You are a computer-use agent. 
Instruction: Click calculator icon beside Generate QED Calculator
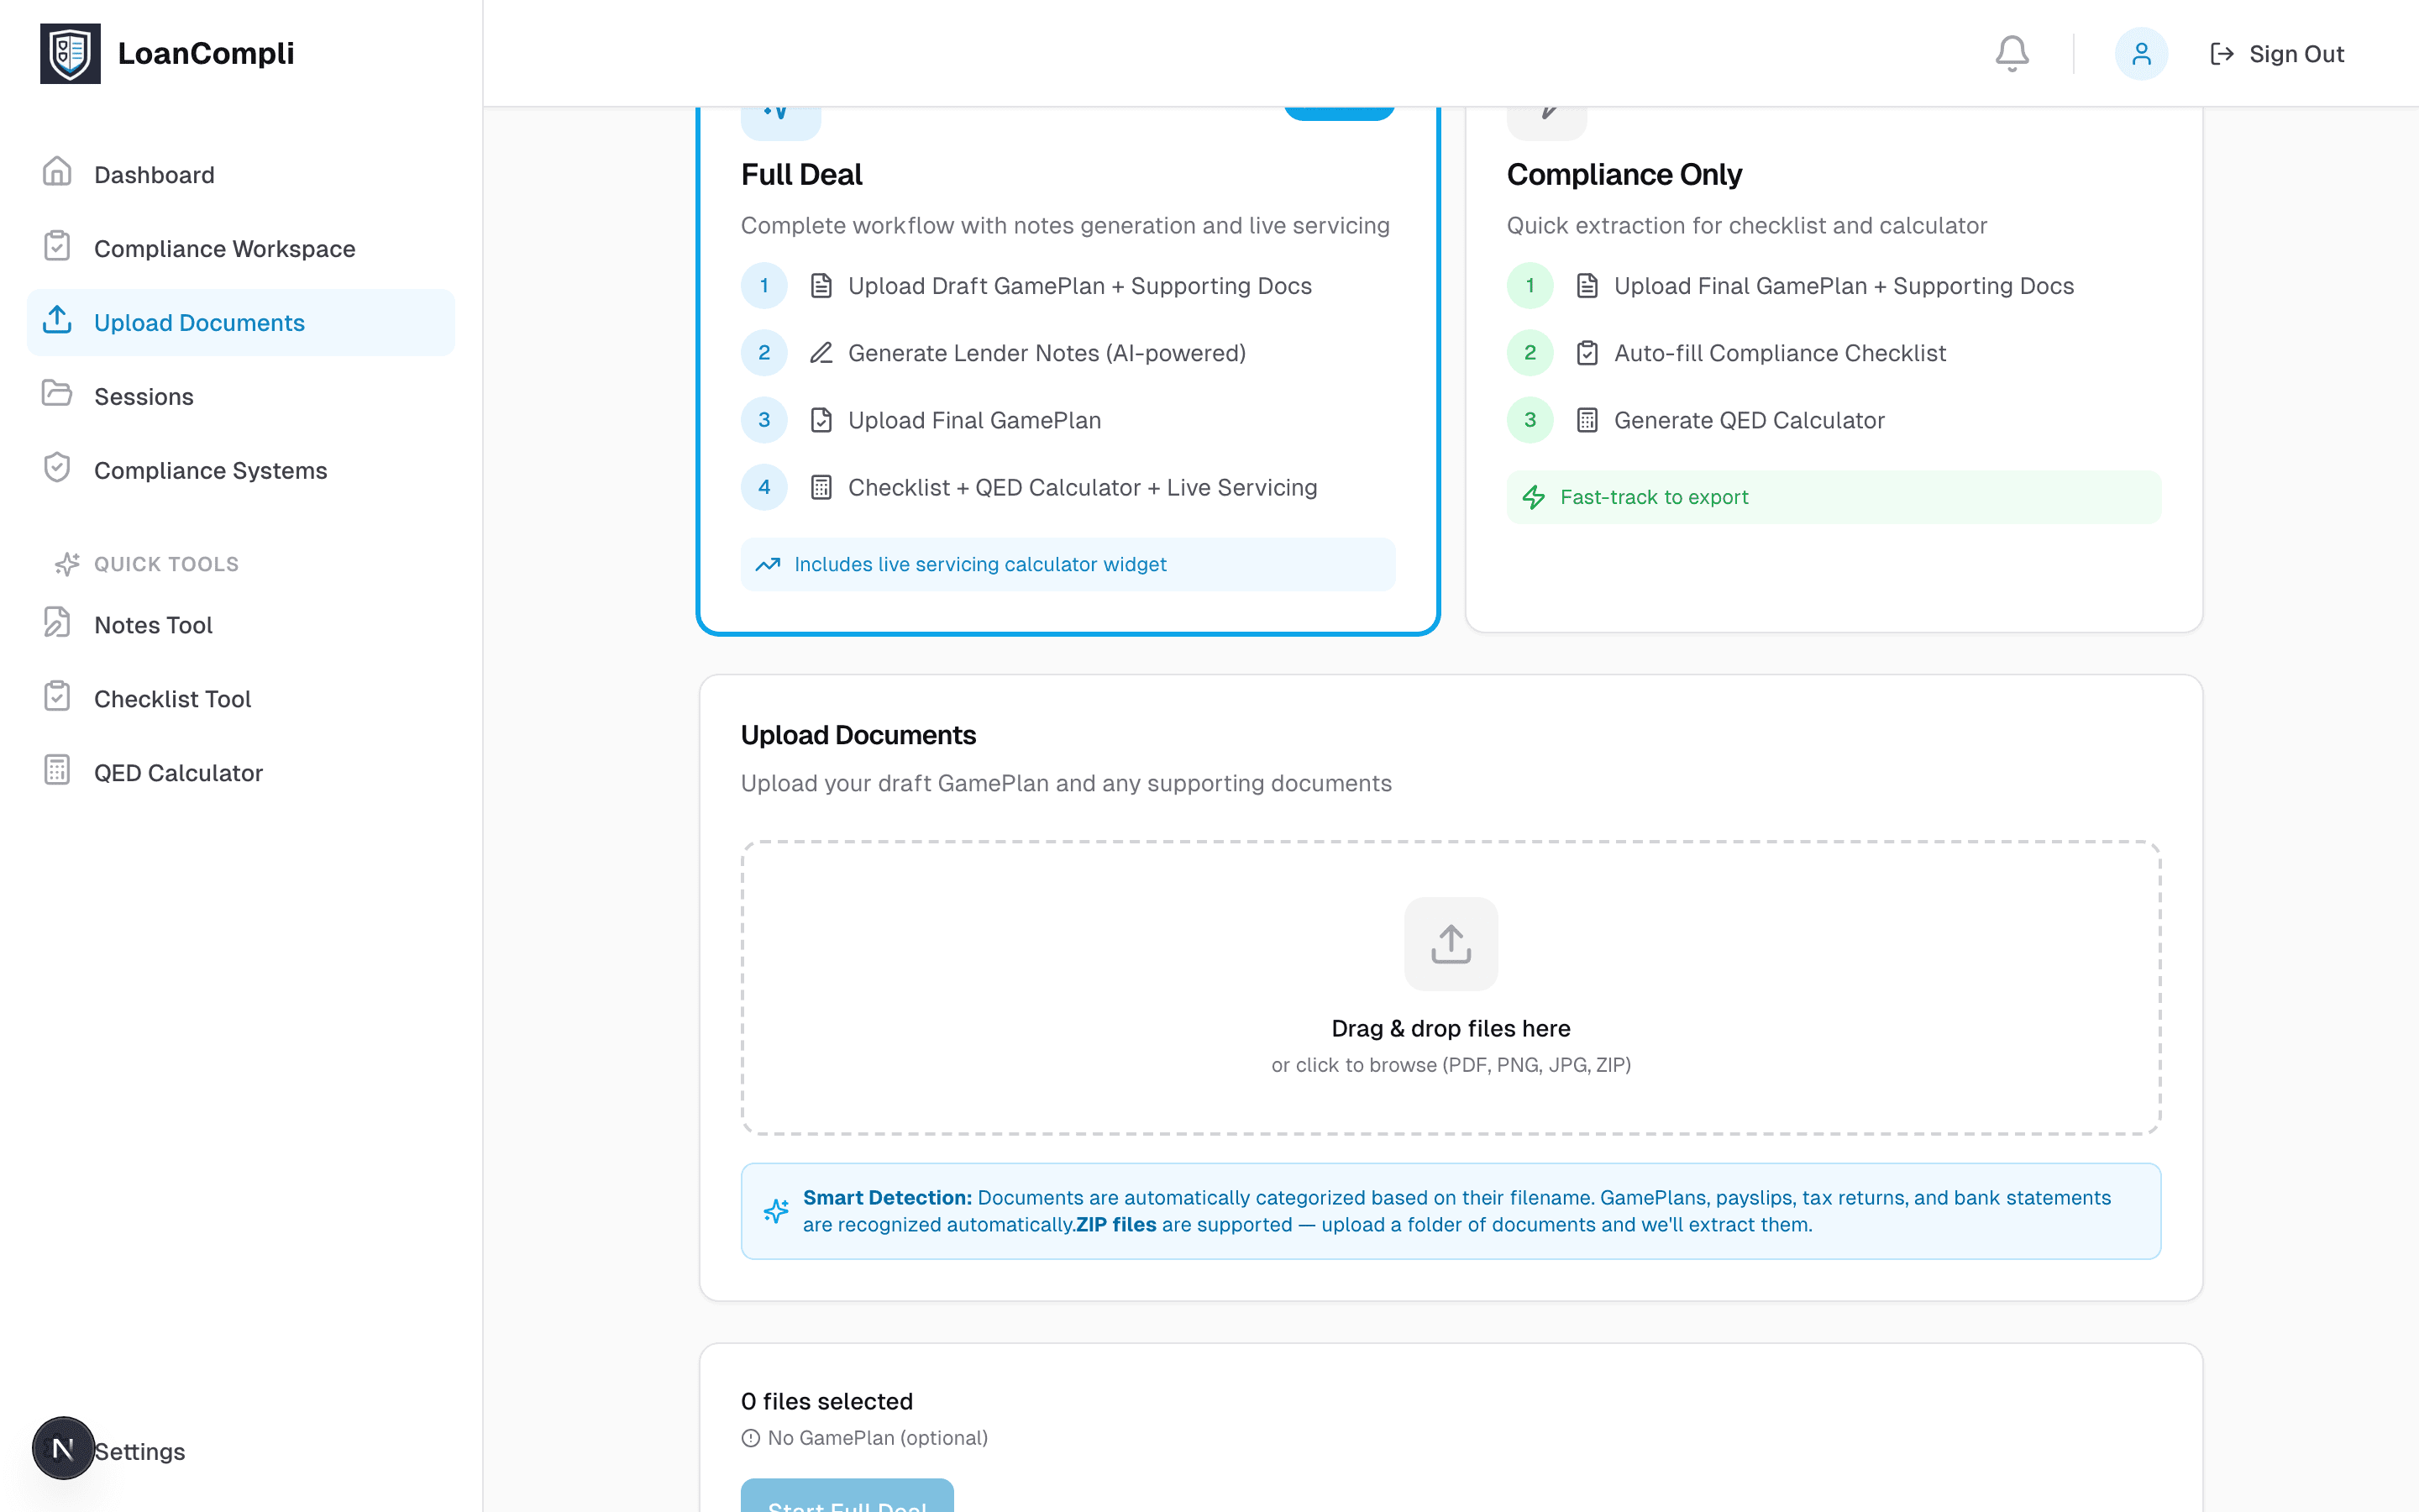(x=1587, y=420)
